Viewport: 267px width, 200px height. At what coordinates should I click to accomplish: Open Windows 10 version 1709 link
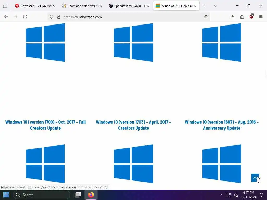point(45,125)
